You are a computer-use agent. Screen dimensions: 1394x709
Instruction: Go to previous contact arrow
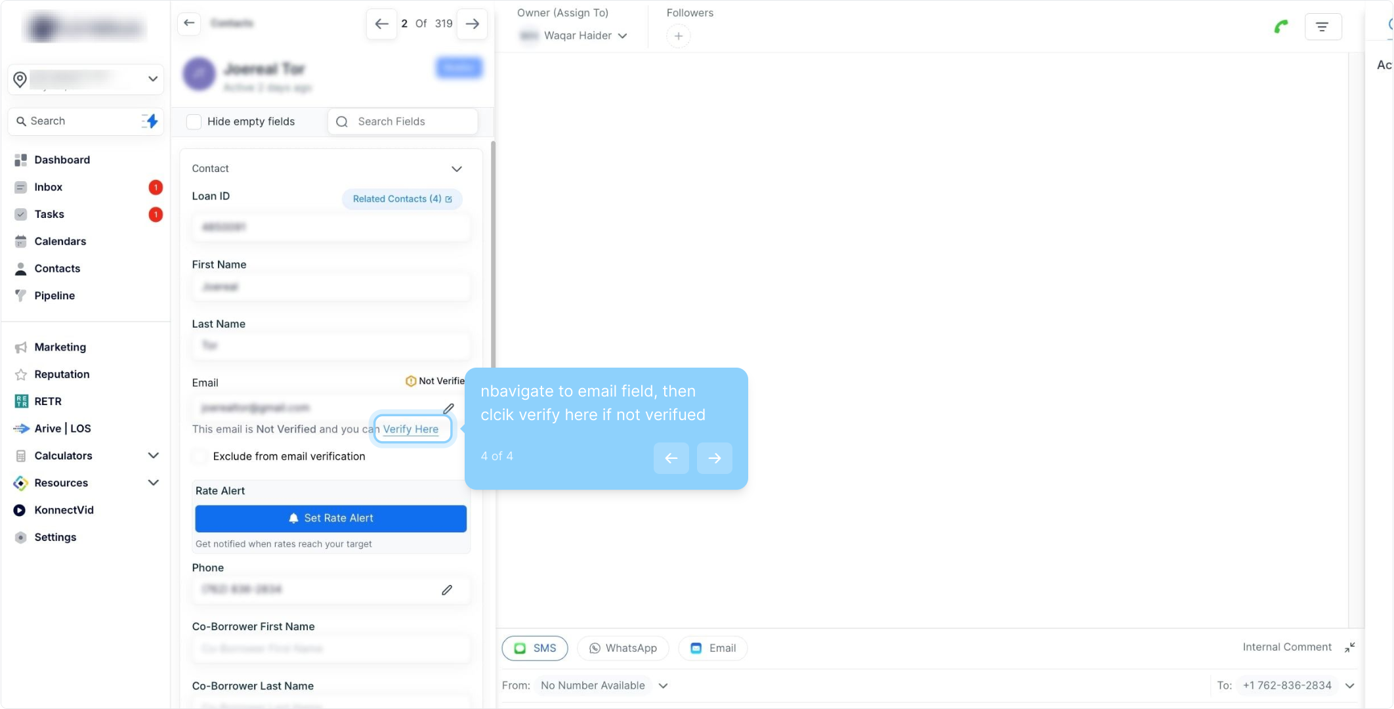(x=381, y=24)
